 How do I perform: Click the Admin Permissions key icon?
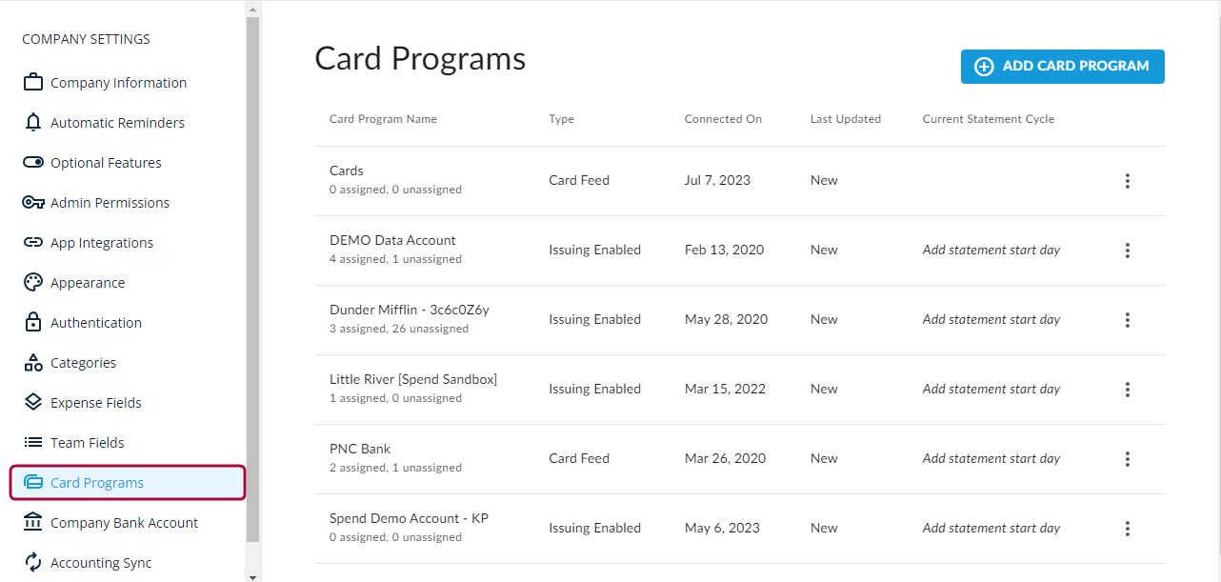[x=32, y=202]
